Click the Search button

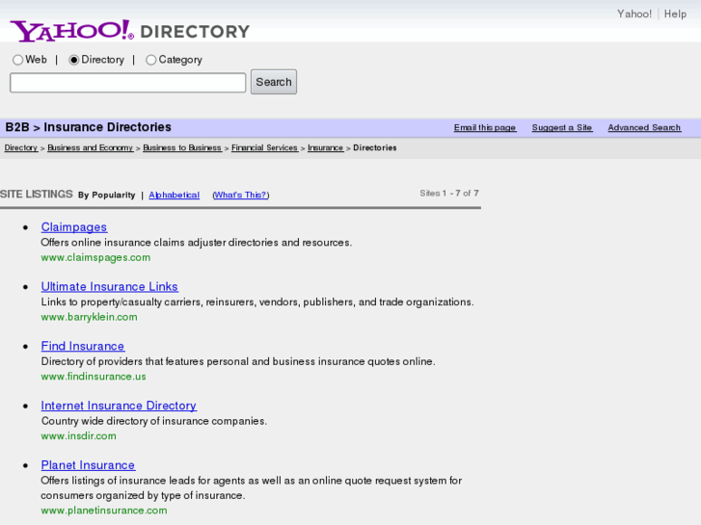[x=274, y=82]
